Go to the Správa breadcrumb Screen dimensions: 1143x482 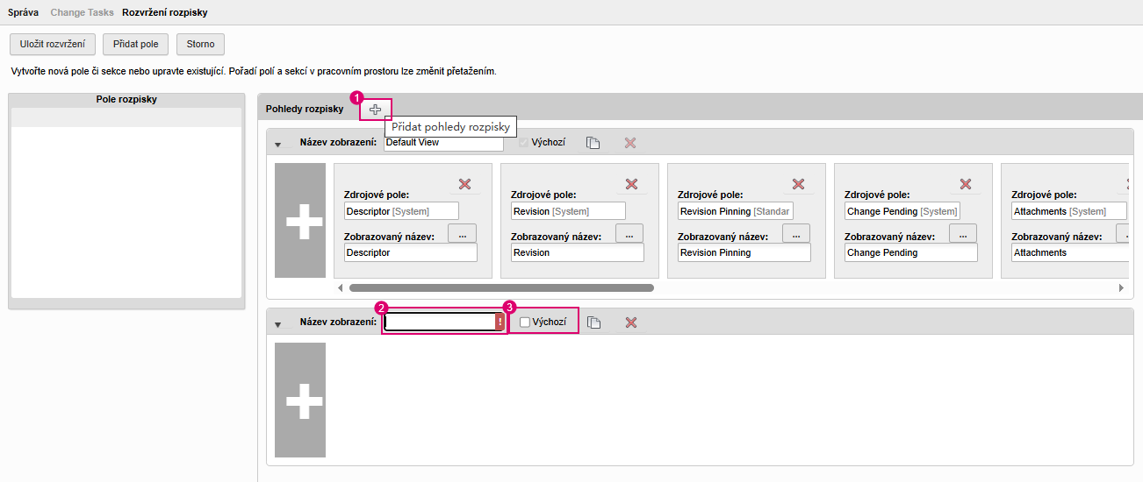point(24,13)
